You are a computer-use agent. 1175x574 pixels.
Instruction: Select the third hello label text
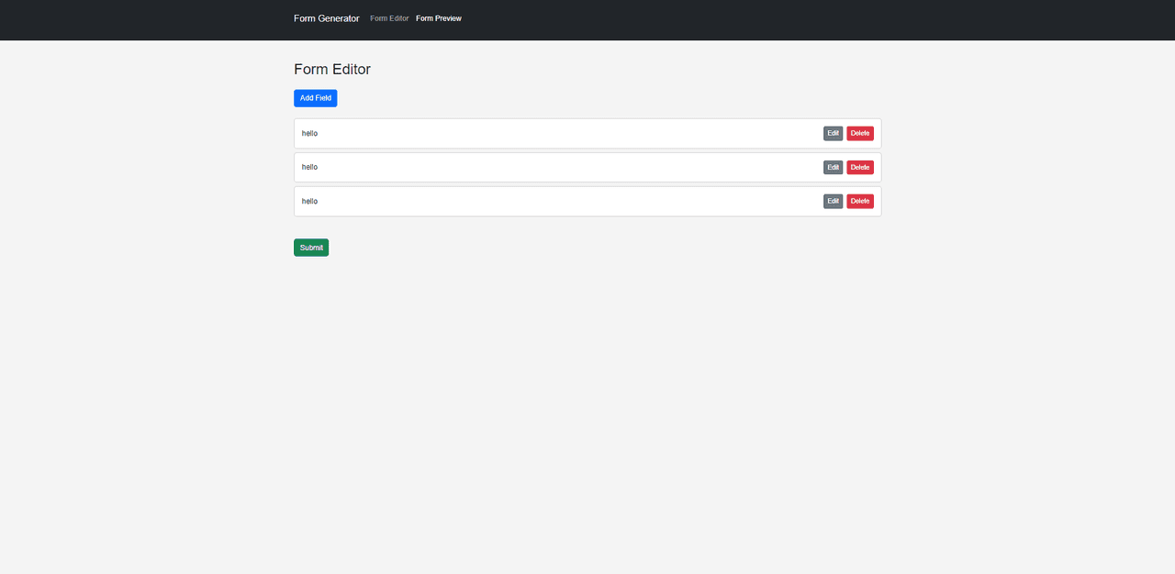click(x=309, y=202)
